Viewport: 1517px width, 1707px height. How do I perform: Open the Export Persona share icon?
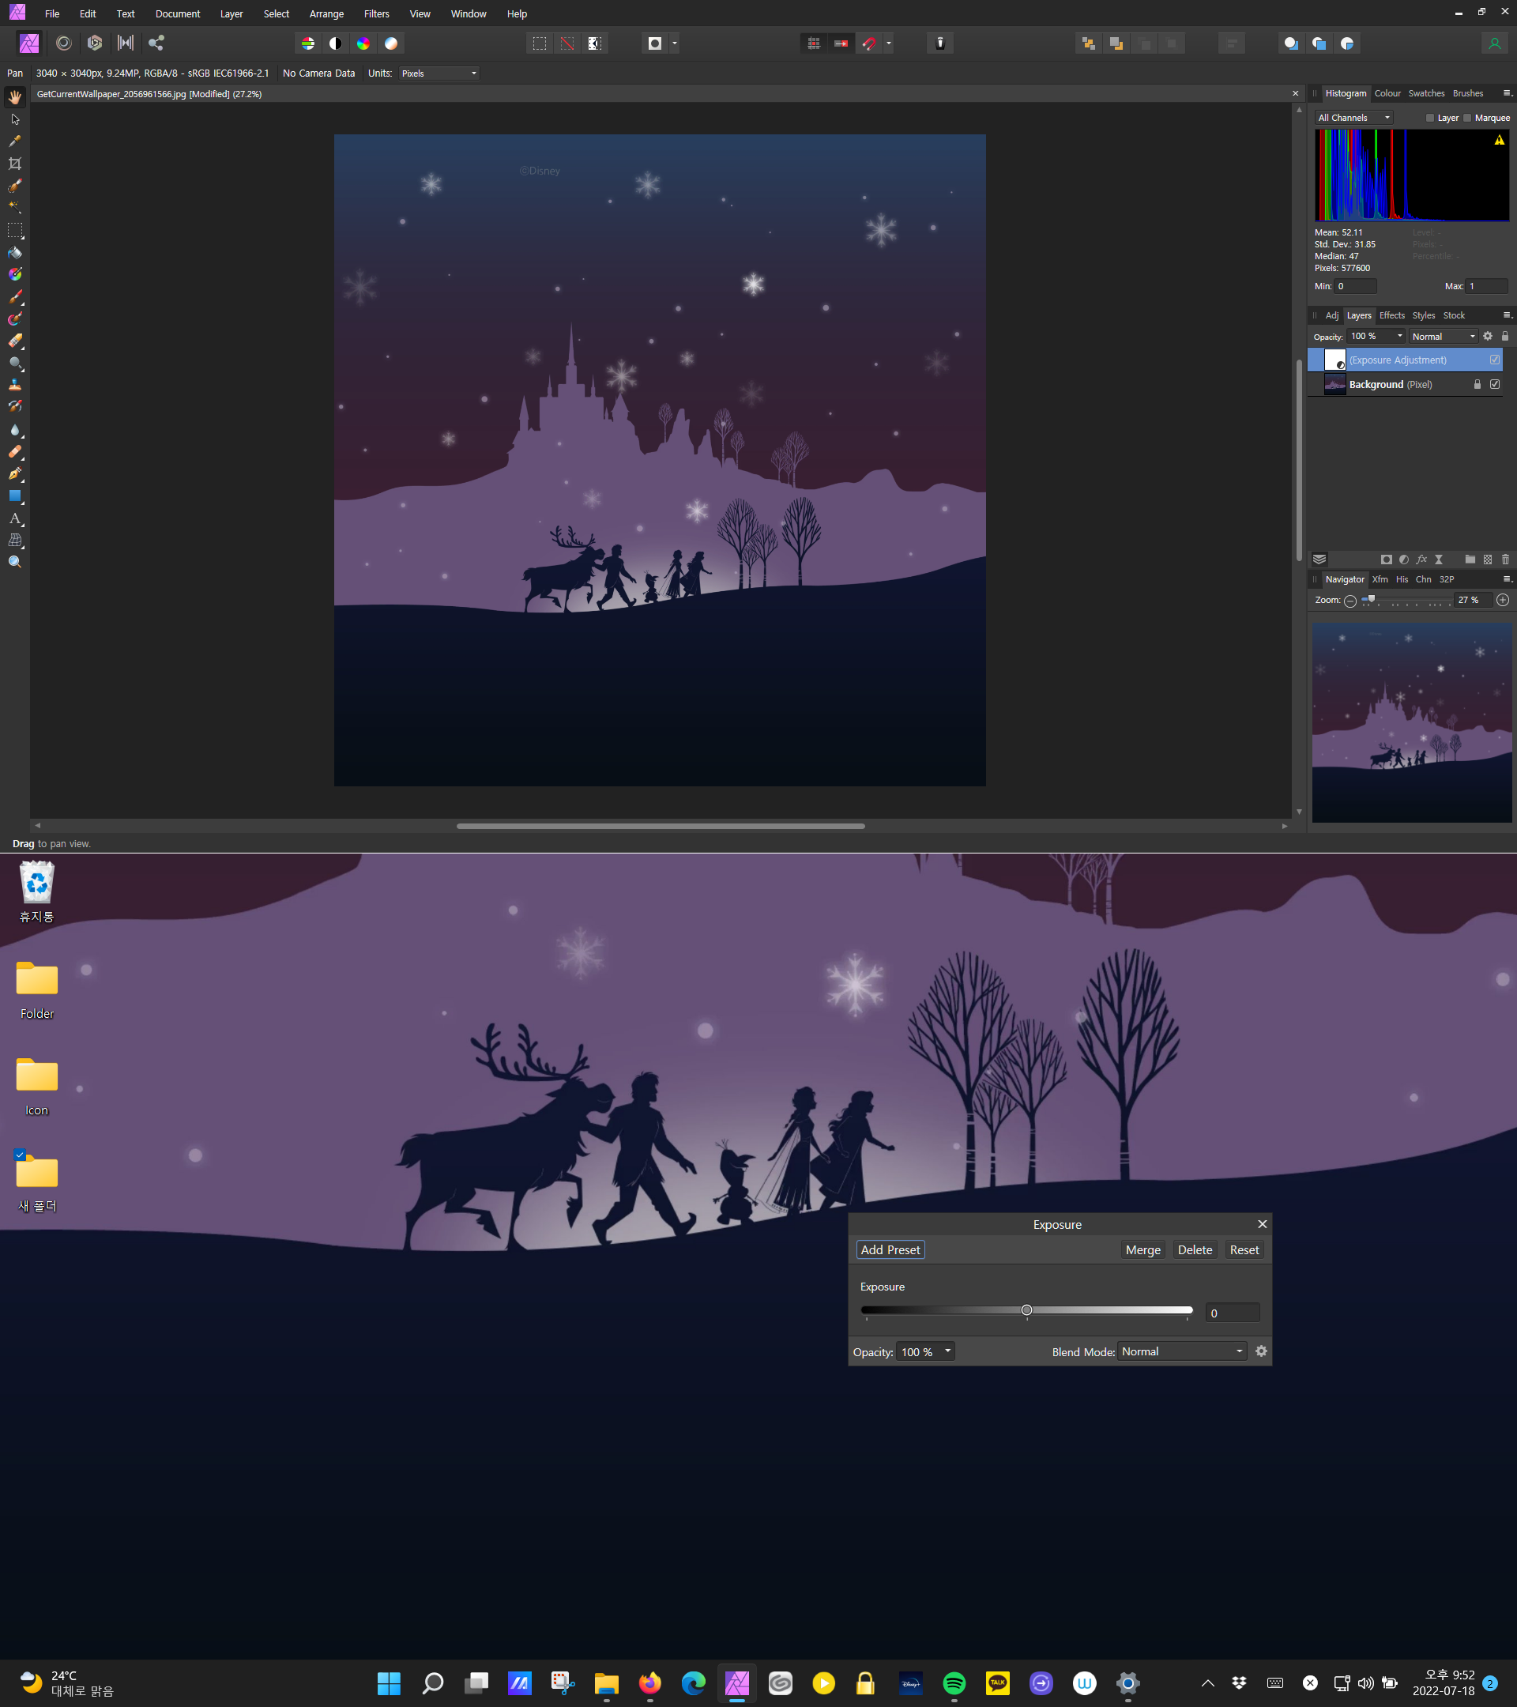[x=156, y=43]
